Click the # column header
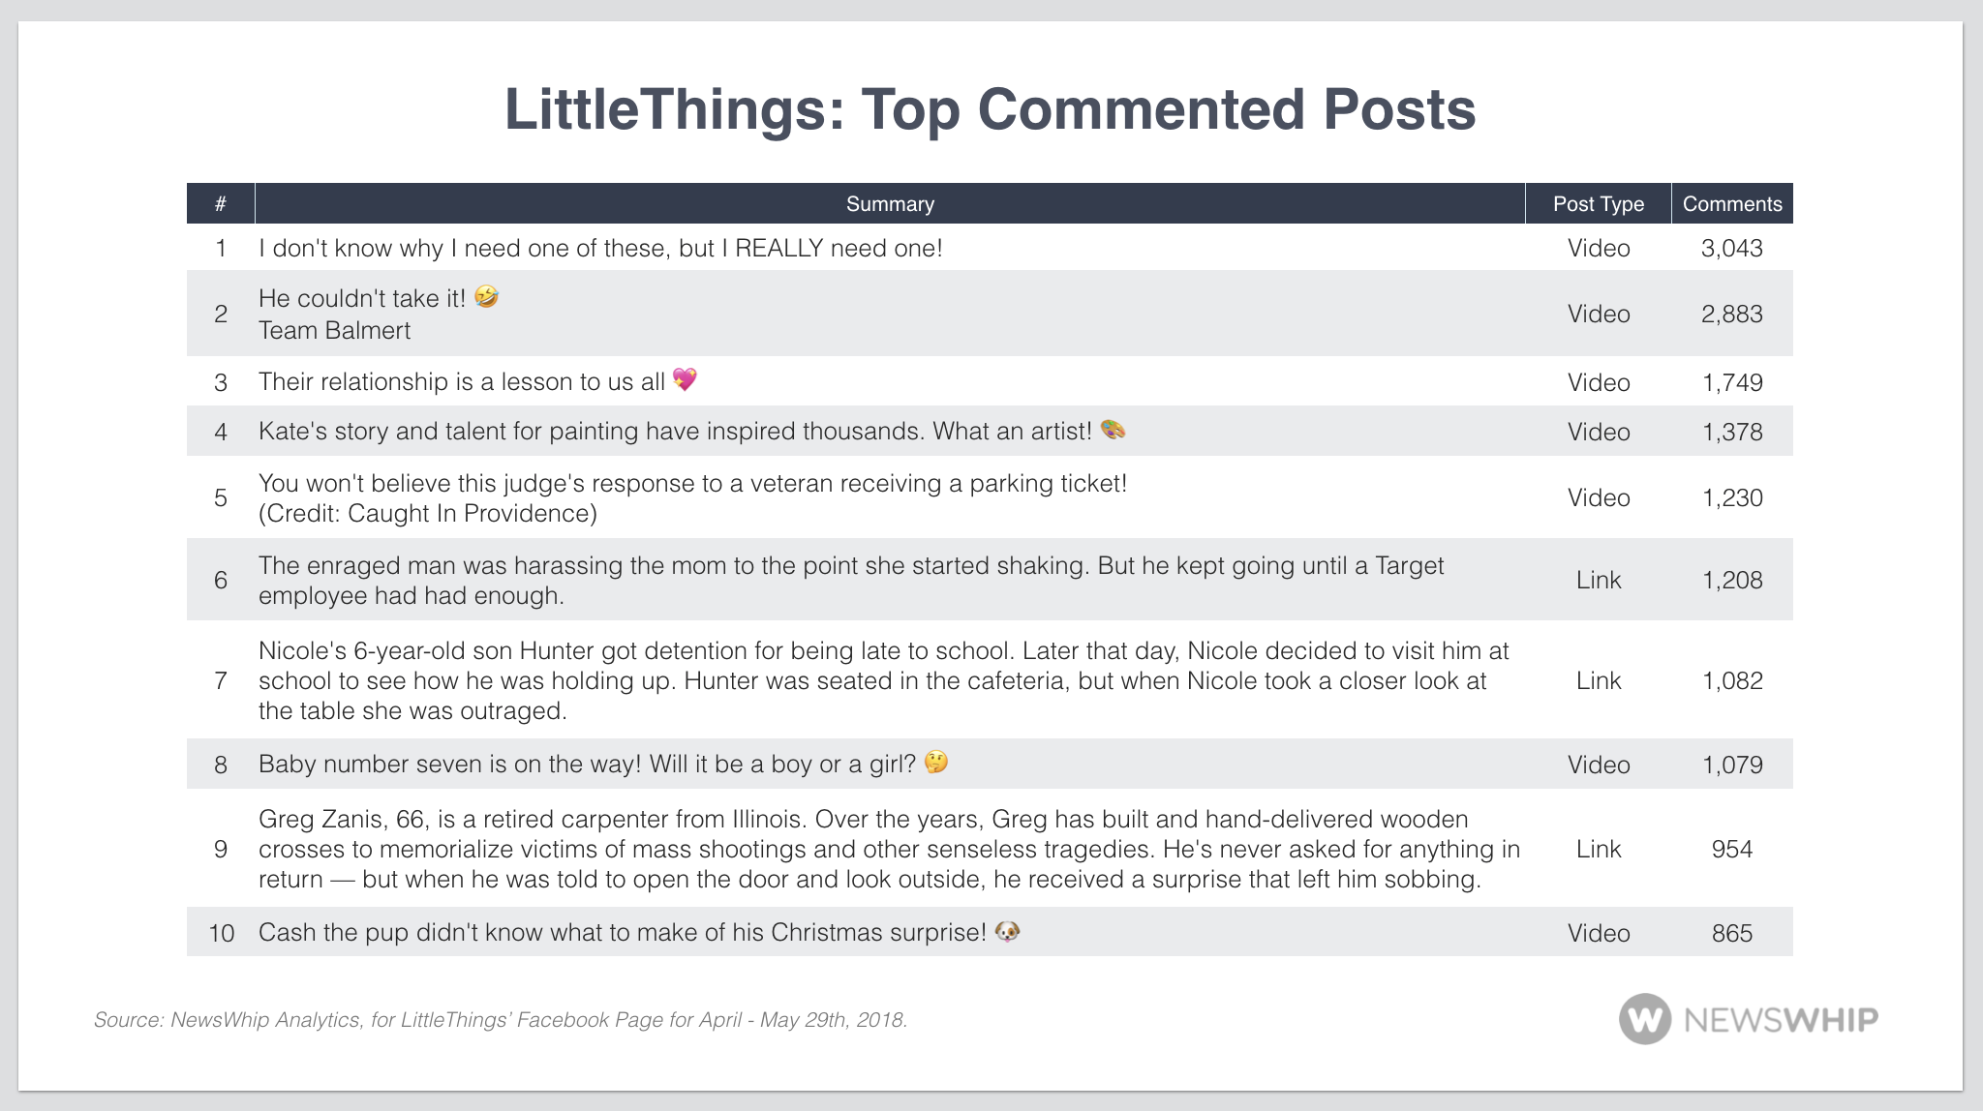The image size is (1983, 1111). (x=221, y=204)
